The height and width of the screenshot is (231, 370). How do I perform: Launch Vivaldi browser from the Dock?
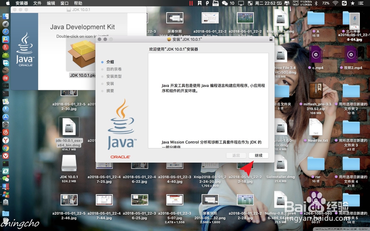coord(6,156)
